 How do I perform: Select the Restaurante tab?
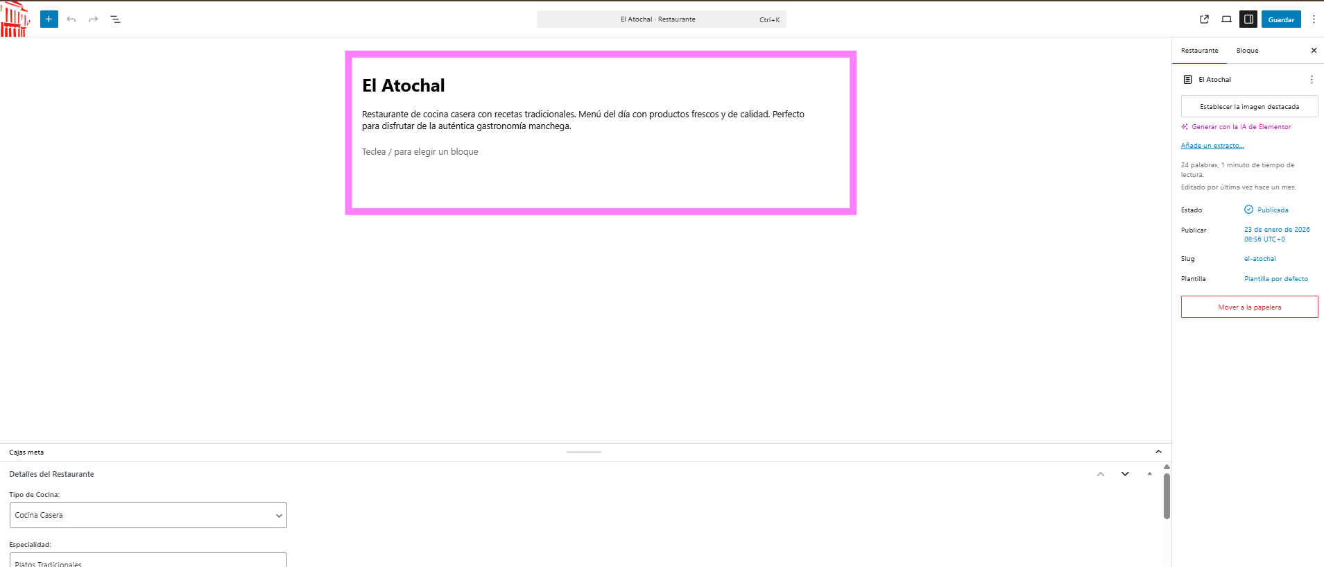pyautogui.click(x=1199, y=51)
